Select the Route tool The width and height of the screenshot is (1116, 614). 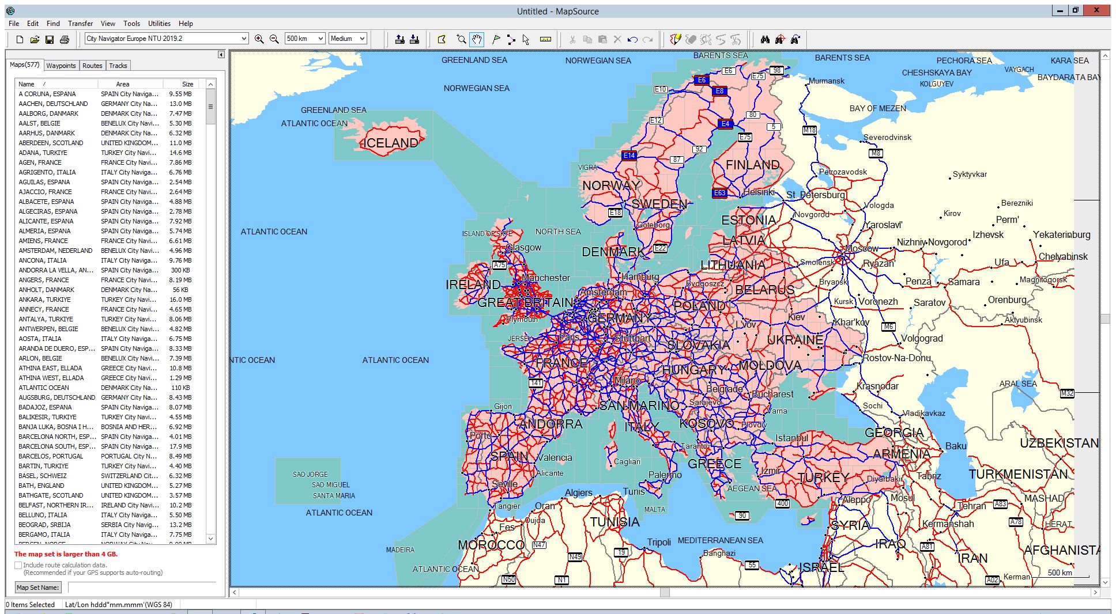pos(511,39)
